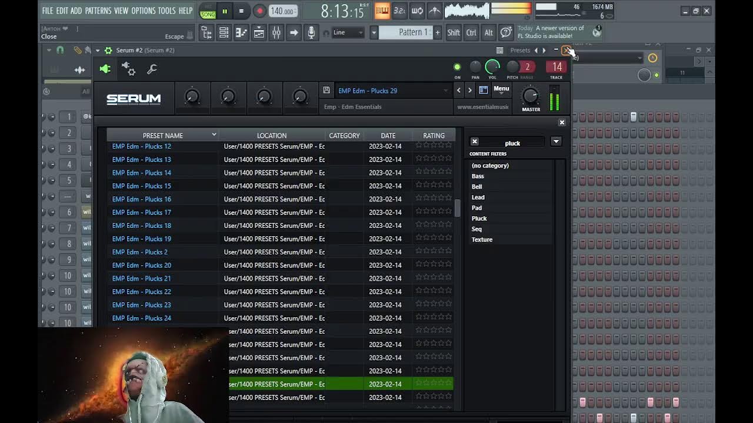
Task: Select the Pattern 1 field
Action: click(x=406, y=32)
